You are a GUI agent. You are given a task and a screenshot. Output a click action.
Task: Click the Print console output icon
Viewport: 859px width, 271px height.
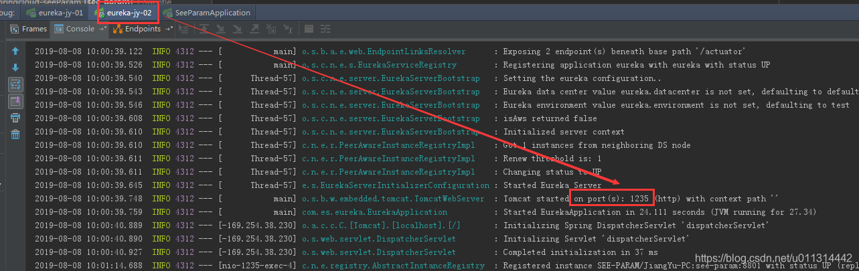[15, 118]
